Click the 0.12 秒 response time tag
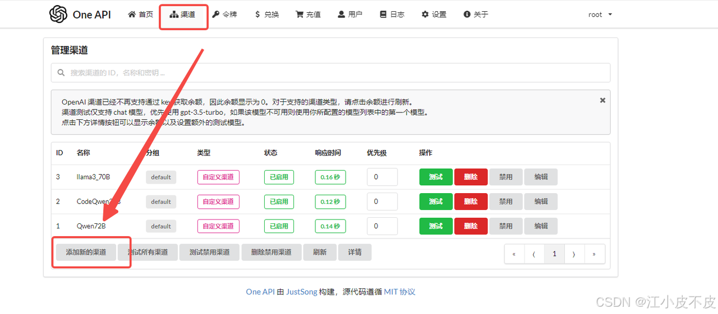The width and height of the screenshot is (718, 314). pyautogui.click(x=330, y=201)
